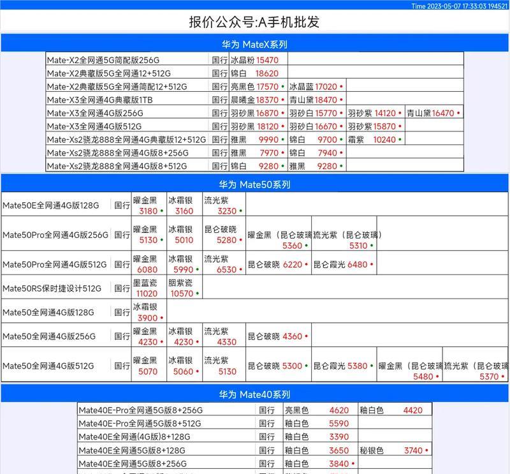Select model "Mate40E-Pro全网通5G版8+512G"
This screenshot has height=474, width=510.
point(140,424)
